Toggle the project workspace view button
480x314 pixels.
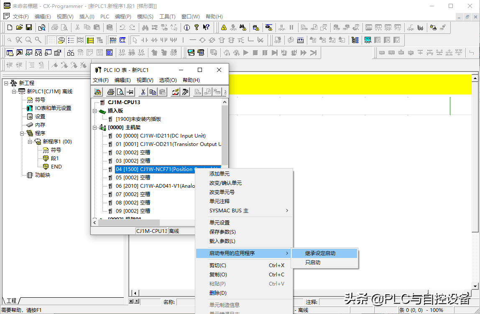pyautogui.click(x=10, y=53)
